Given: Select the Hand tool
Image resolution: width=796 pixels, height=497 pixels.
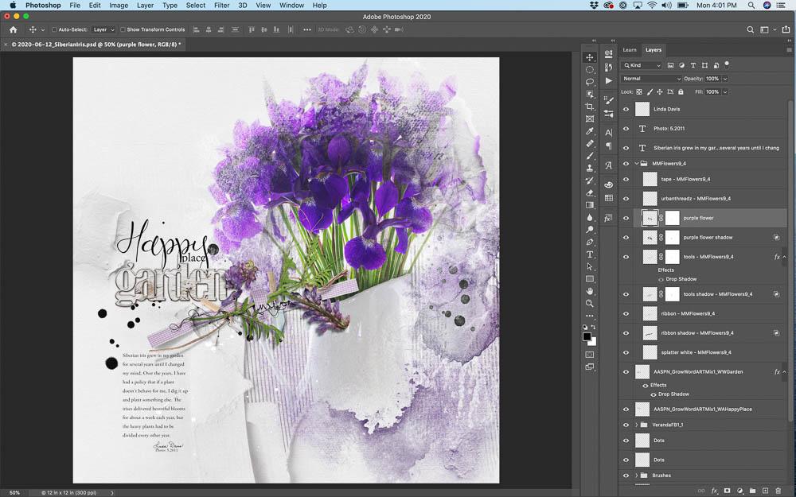Looking at the screenshot, I should [589, 291].
